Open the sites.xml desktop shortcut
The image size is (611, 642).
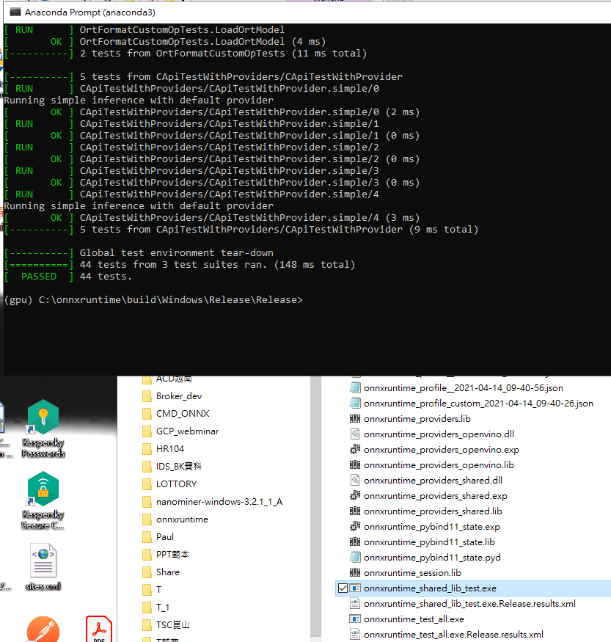click(x=43, y=560)
